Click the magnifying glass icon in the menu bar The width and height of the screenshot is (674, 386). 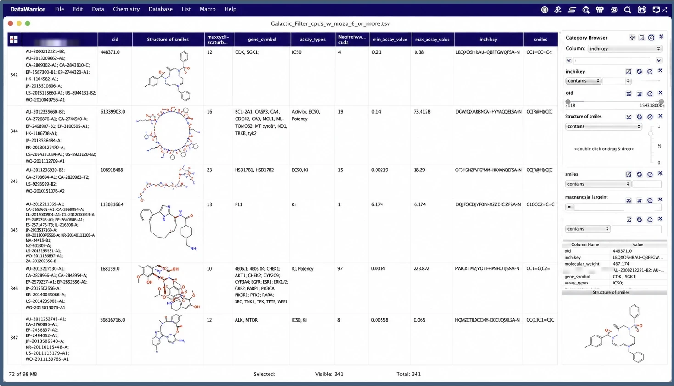pyautogui.click(x=628, y=10)
